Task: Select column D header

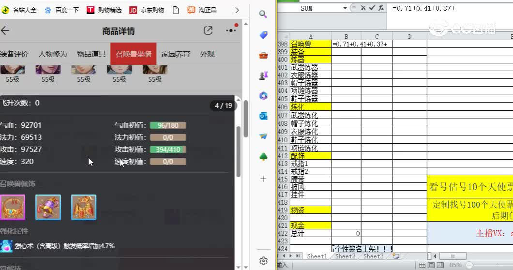Action: [x=409, y=36]
